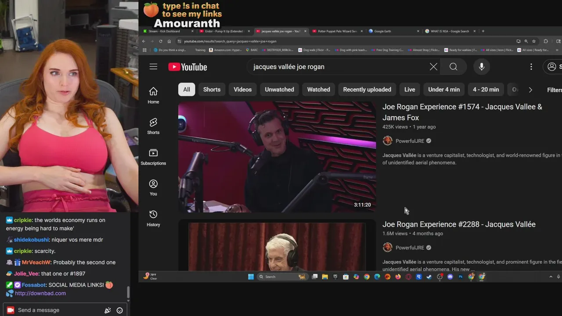The width and height of the screenshot is (562, 316).
Task: Open Subscriptions in the sidebar
Action: [153, 157]
